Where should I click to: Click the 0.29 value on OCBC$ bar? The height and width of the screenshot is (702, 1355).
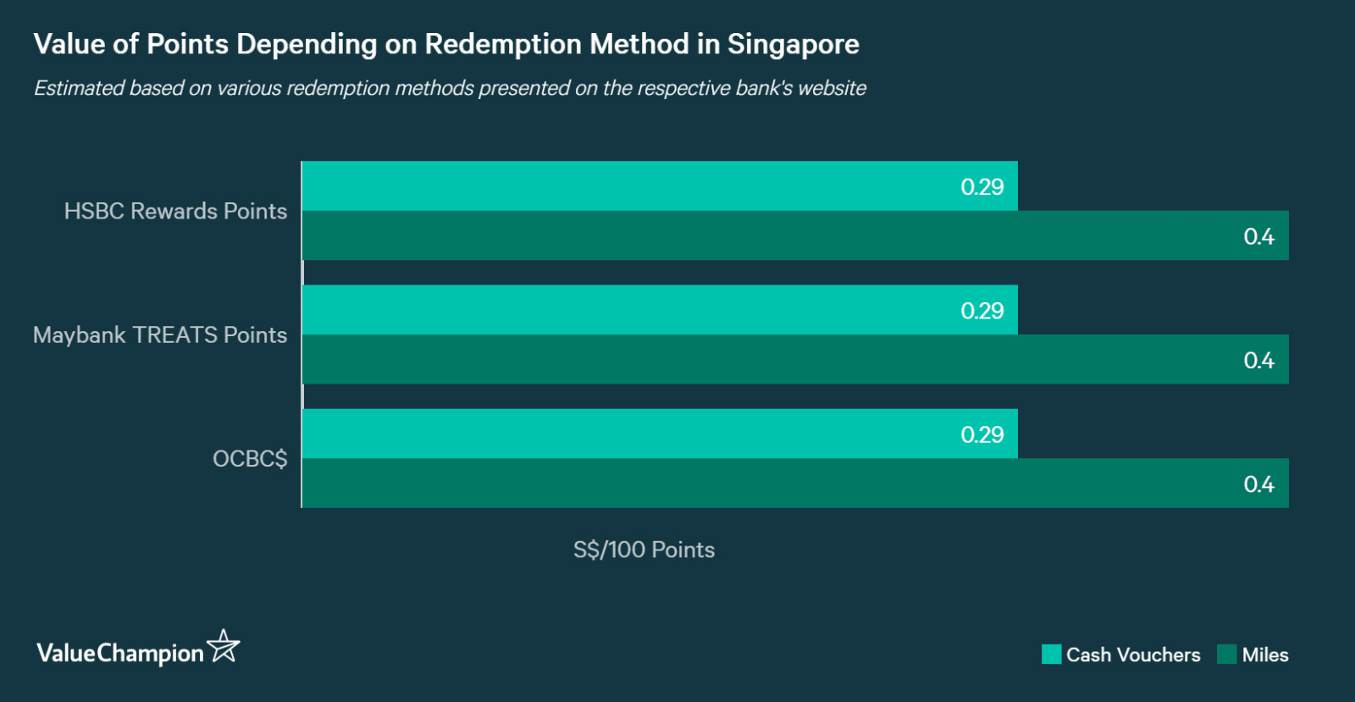click(982, 434)
